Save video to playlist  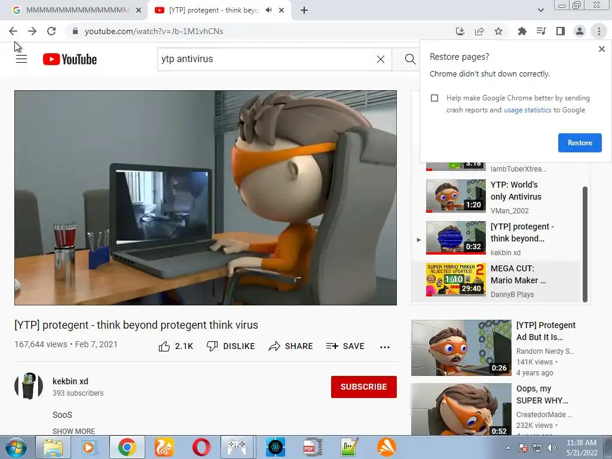tap(345, 346)
